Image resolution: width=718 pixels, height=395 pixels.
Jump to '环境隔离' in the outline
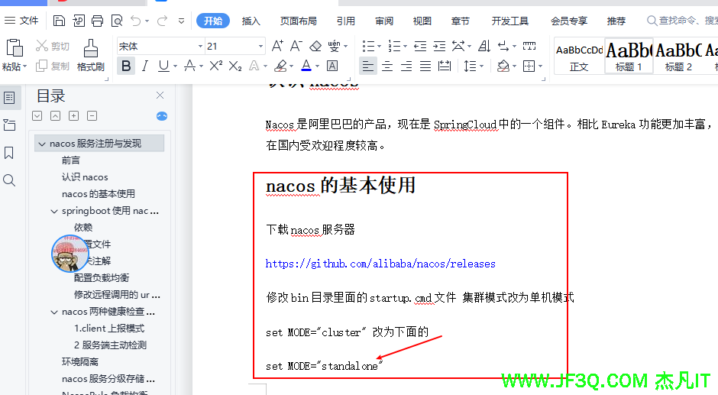(80, 361)
